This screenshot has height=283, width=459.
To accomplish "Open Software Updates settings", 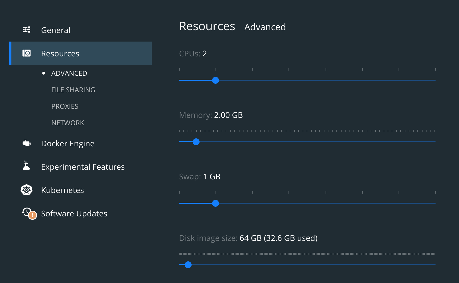I will 74,214.
